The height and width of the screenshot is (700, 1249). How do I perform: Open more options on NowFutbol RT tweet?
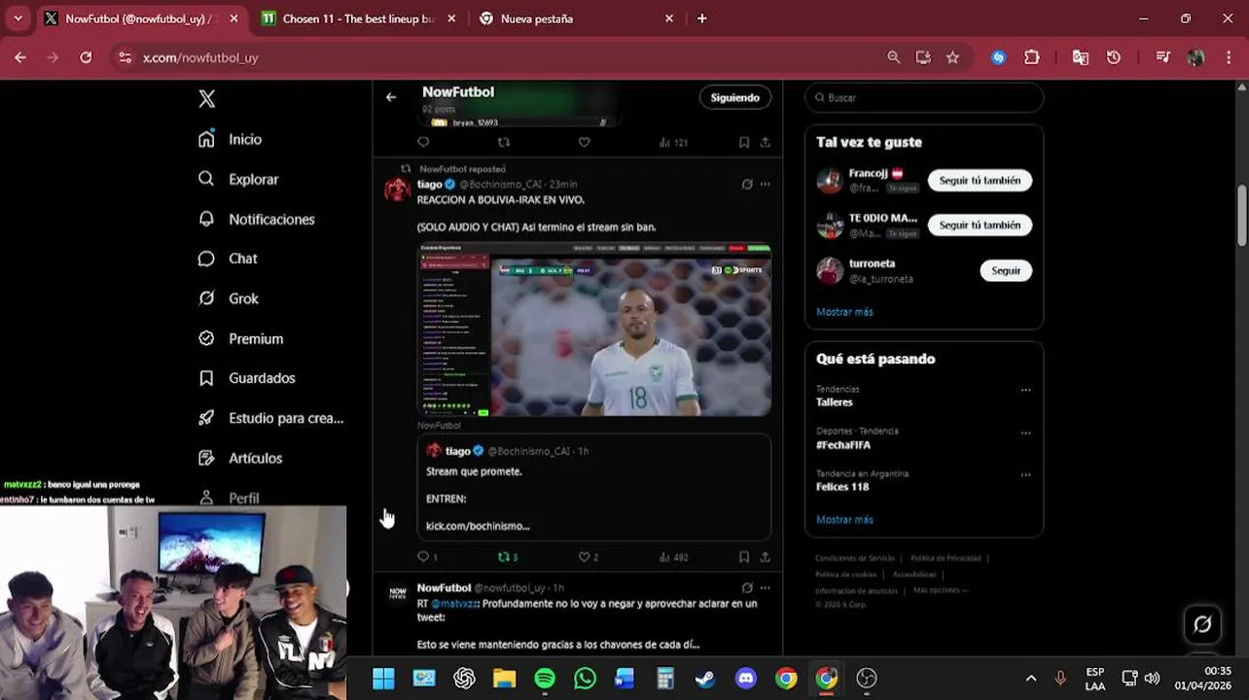[766, 588]
